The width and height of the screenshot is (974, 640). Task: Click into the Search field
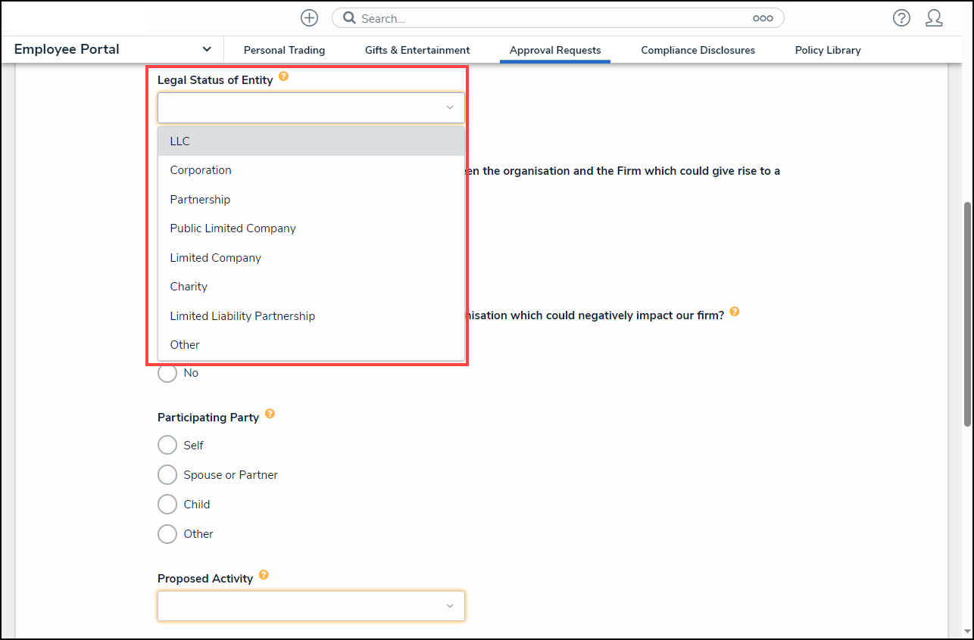[553, 18]
